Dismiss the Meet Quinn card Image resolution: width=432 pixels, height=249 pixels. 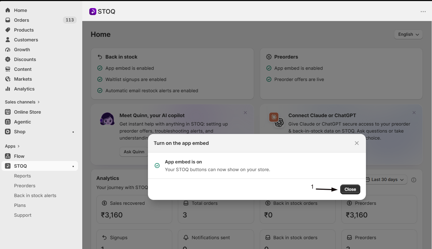coord(245,113)
